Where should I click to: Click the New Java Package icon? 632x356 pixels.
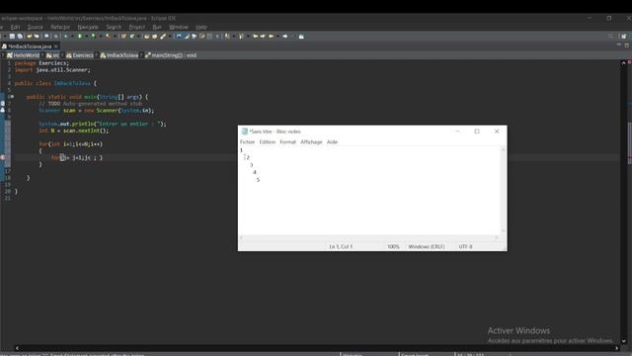pyautogui.click(x=123, y=37)
